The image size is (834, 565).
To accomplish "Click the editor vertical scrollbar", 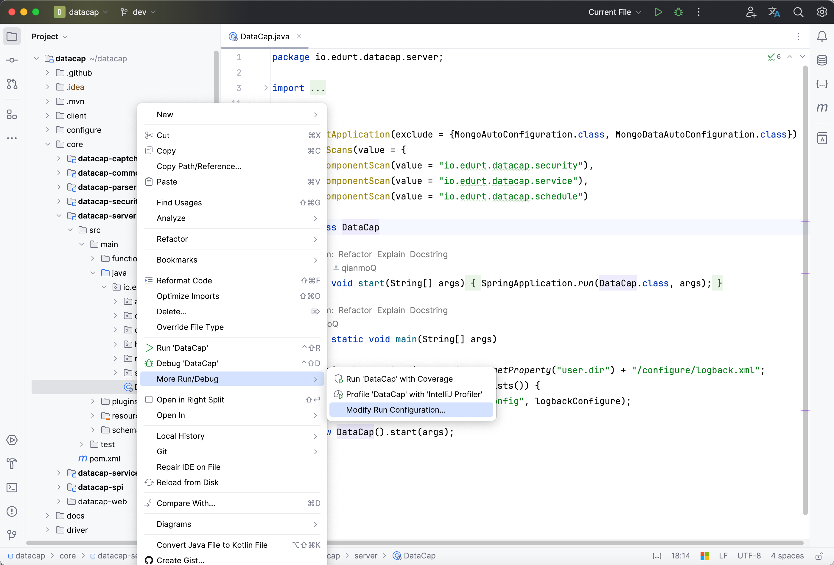I will [x=805, y=290].
